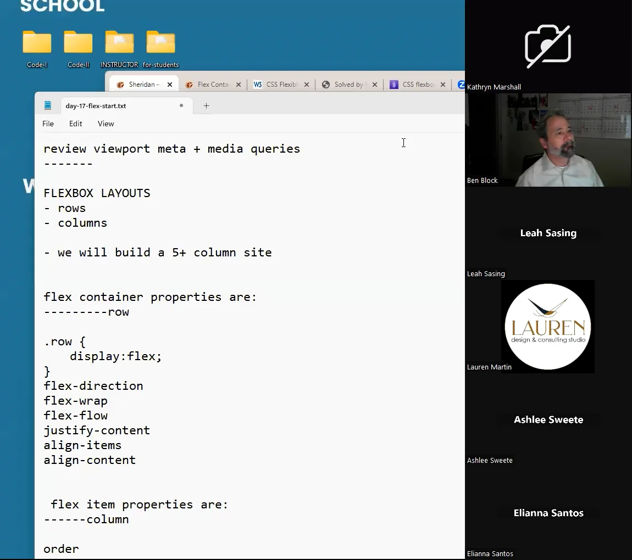Image resolution: width=632 pixels, height=560 pixels.
Task: Click the '- columns' line in the notes
Action: pos(75,223)
